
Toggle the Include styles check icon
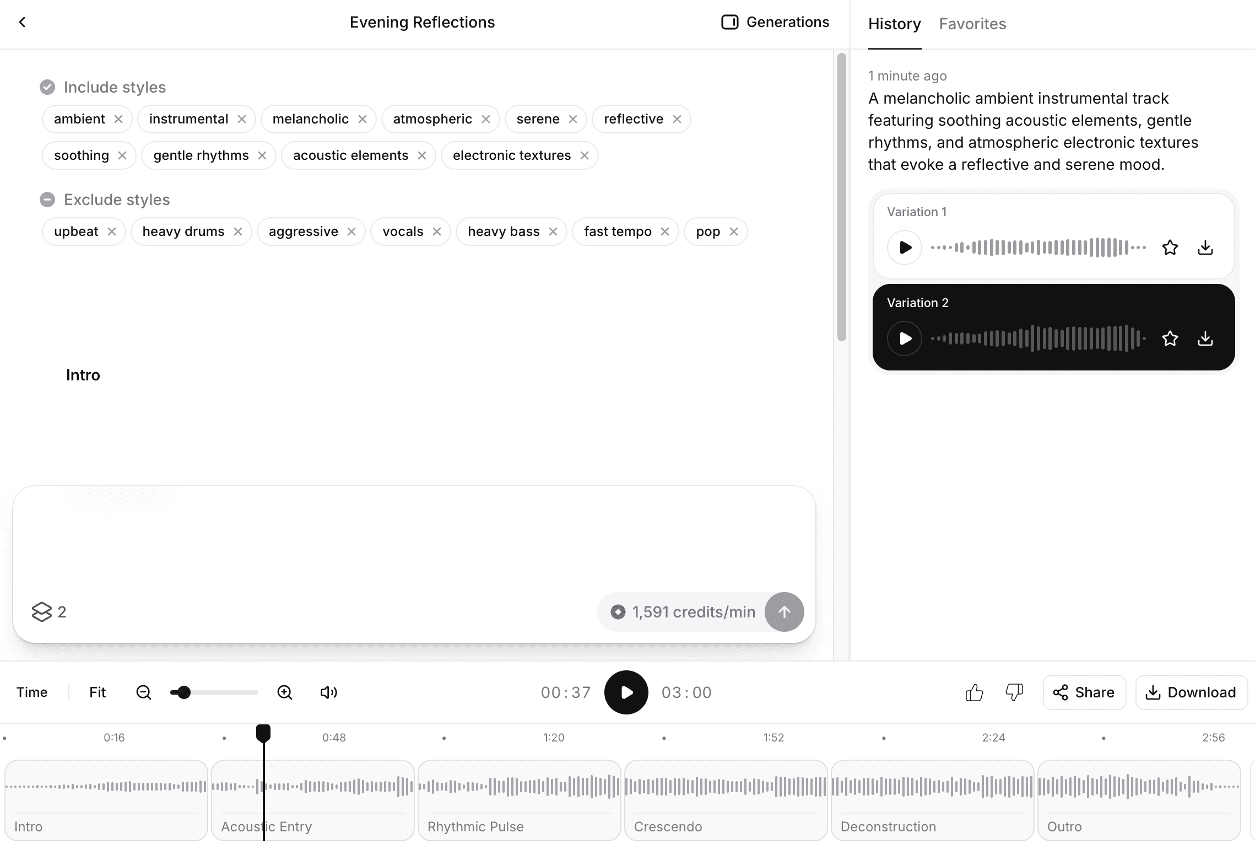point(47,87)
